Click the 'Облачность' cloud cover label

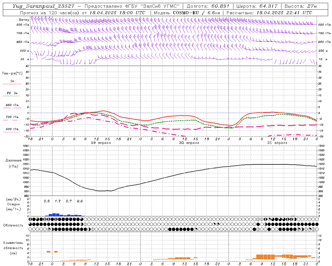click(13, 225)
